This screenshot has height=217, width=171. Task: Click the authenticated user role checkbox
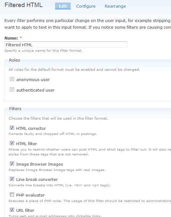point(12,90)
